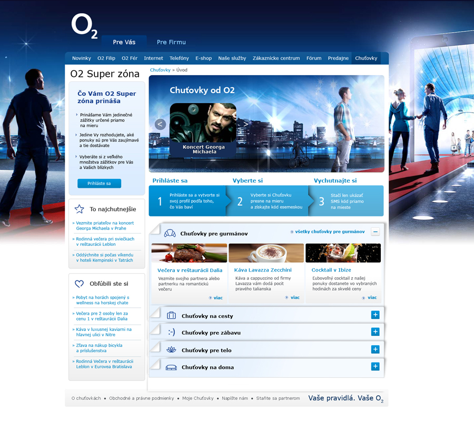This screenshot has width=474, height=421.
Task: Open Káva Lavazza Zecchini title link
Action: click(x=263, y=270)
